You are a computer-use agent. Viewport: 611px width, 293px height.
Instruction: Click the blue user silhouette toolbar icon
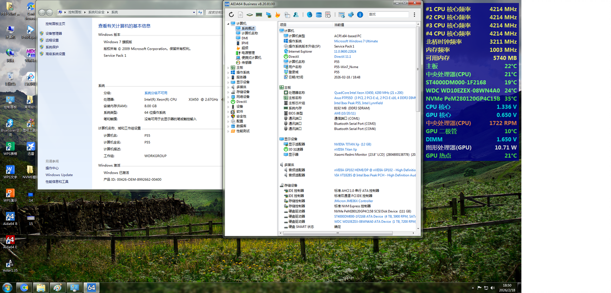pyautogui.click(x=296, y=15)
